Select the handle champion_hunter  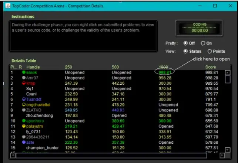[x=42, y=148]
